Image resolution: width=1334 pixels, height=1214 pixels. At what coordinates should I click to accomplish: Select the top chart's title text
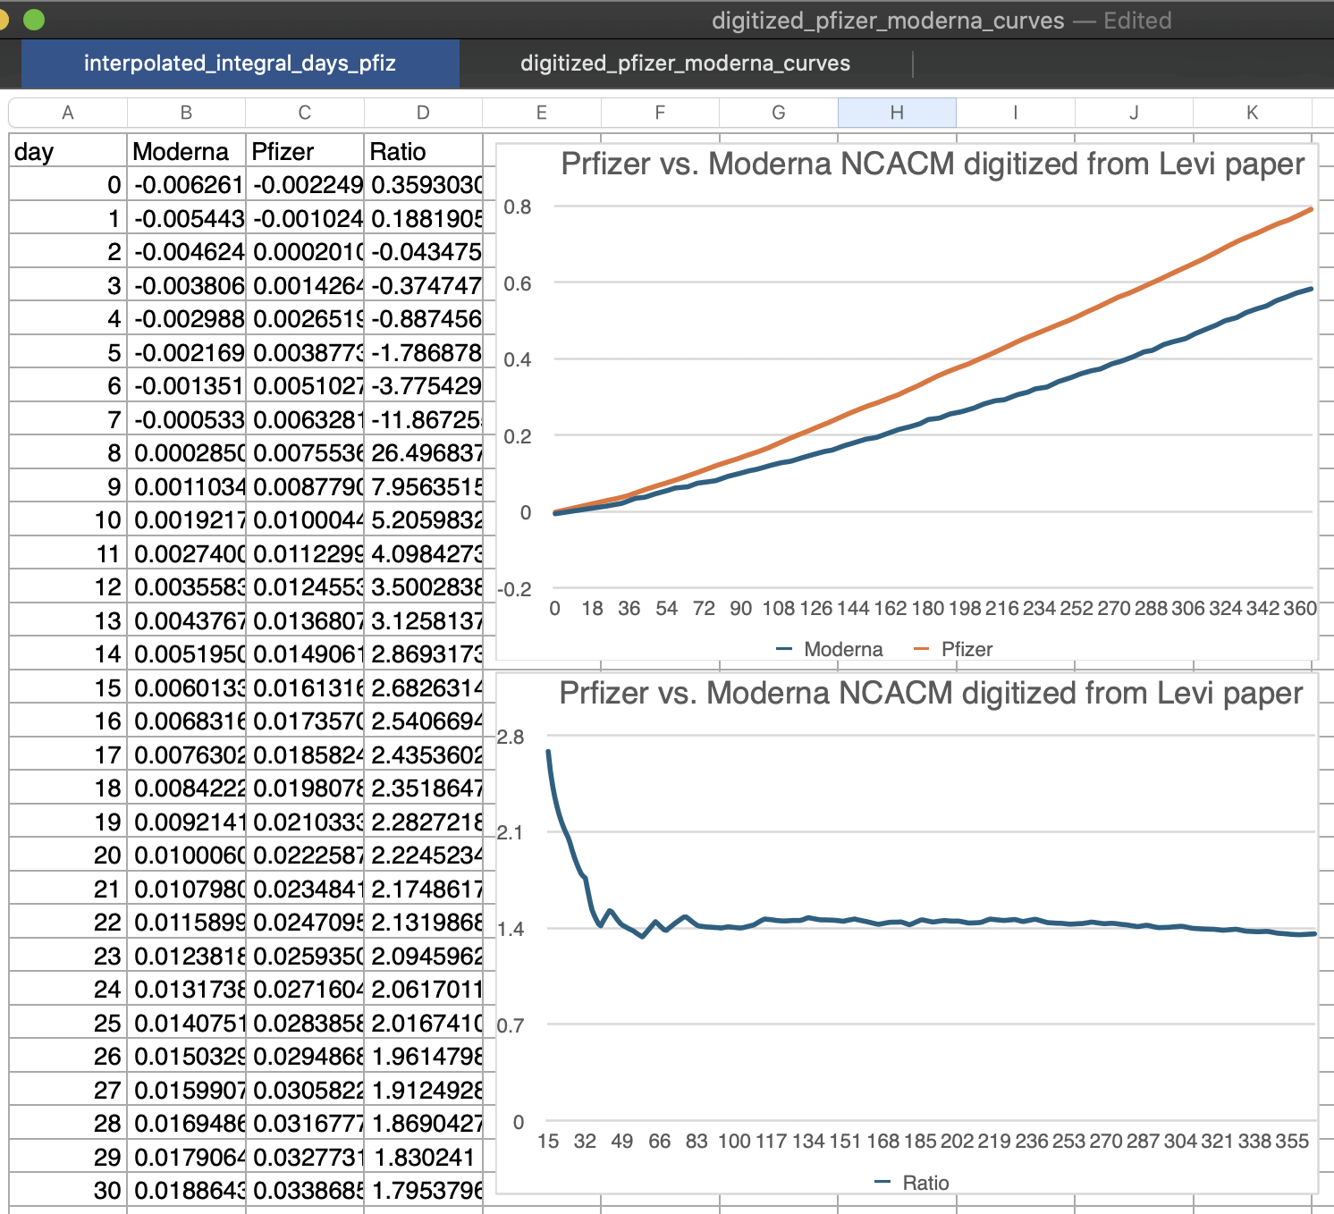pos(932,164)
